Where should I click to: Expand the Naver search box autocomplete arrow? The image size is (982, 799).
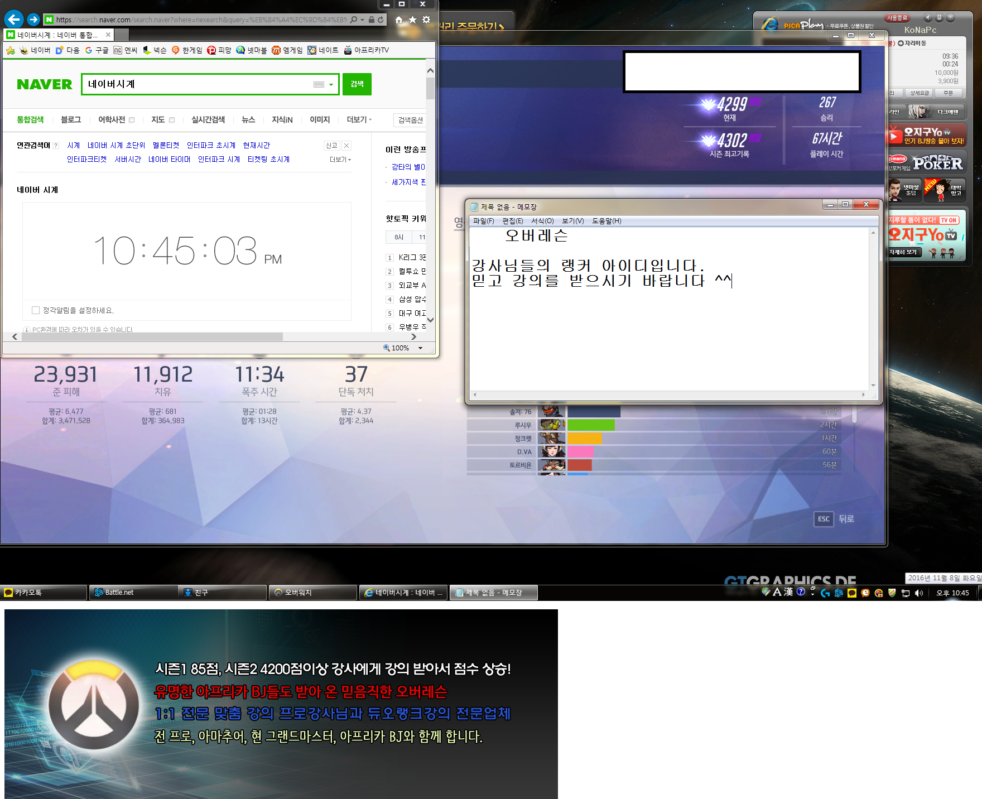(x=331, y=85)
